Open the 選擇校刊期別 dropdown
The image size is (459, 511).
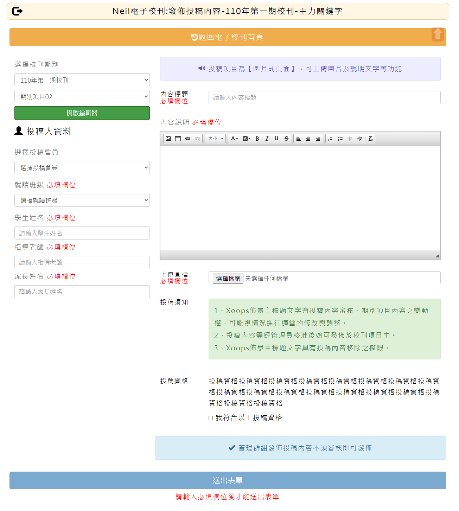[x=82, y=80]
